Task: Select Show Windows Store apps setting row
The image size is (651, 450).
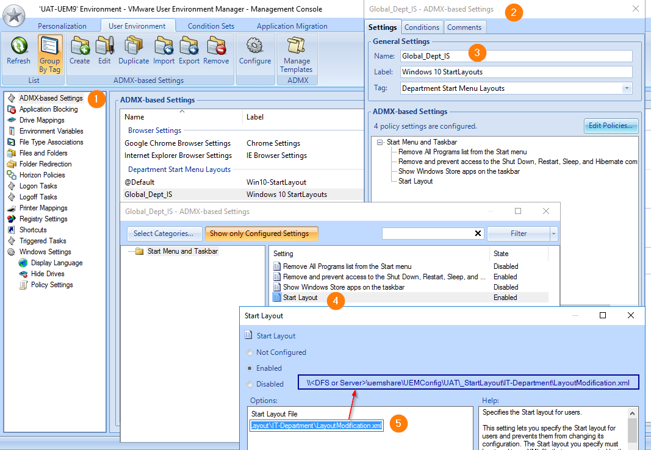Action: click(x=410, y=287)
